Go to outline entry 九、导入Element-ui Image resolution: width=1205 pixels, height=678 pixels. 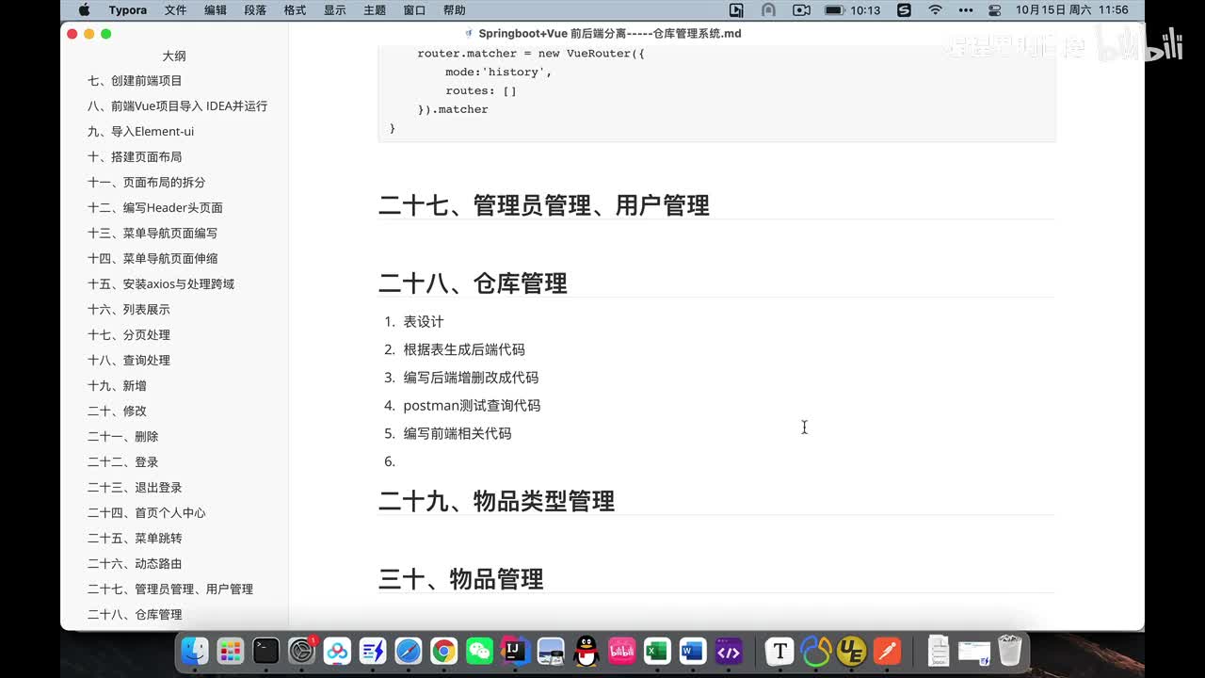tap(140, 132)
